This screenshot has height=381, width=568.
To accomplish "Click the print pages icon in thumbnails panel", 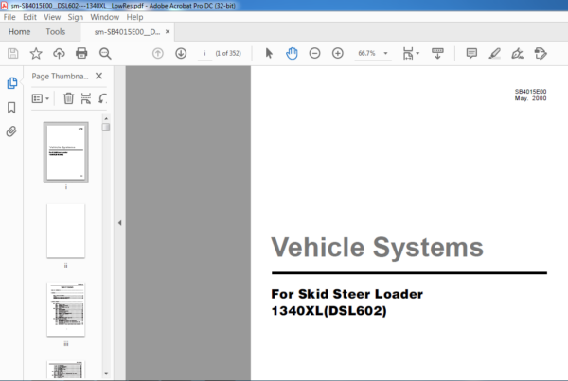I will (x=86, y=98).
